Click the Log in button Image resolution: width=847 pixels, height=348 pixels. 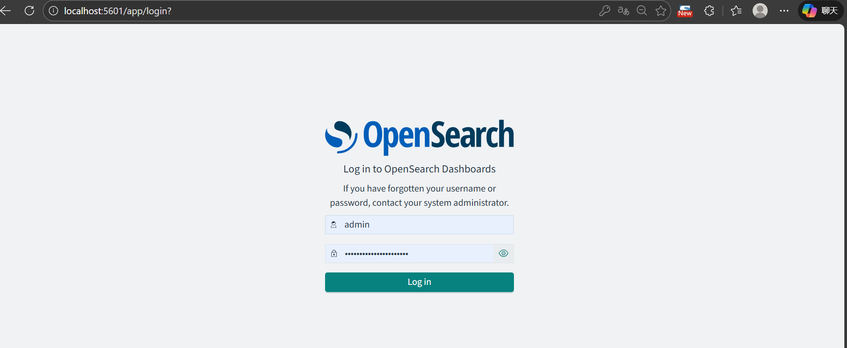point(419,282)
